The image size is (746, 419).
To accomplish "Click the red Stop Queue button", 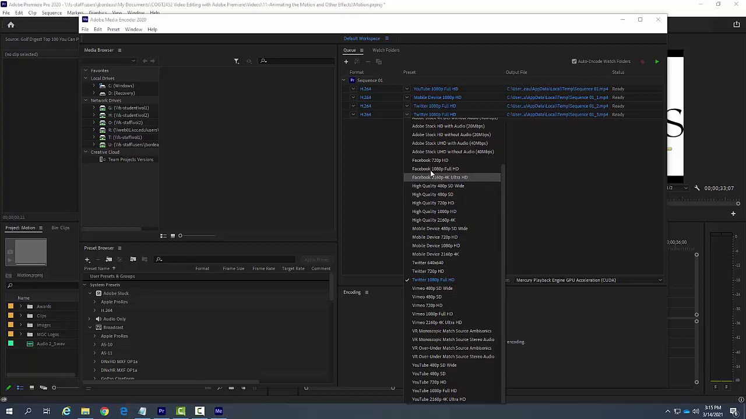I will pos(642,61).
